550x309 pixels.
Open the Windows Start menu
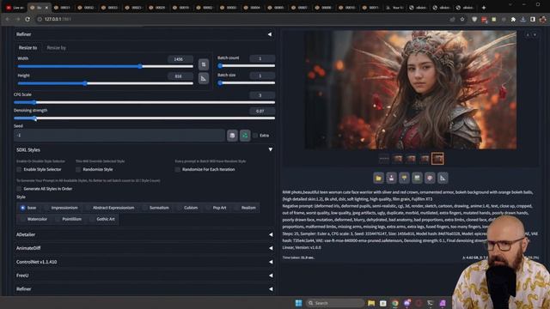tap(298, 303)
